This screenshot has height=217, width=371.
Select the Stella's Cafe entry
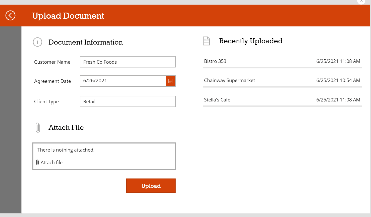(x=217, y=100)
